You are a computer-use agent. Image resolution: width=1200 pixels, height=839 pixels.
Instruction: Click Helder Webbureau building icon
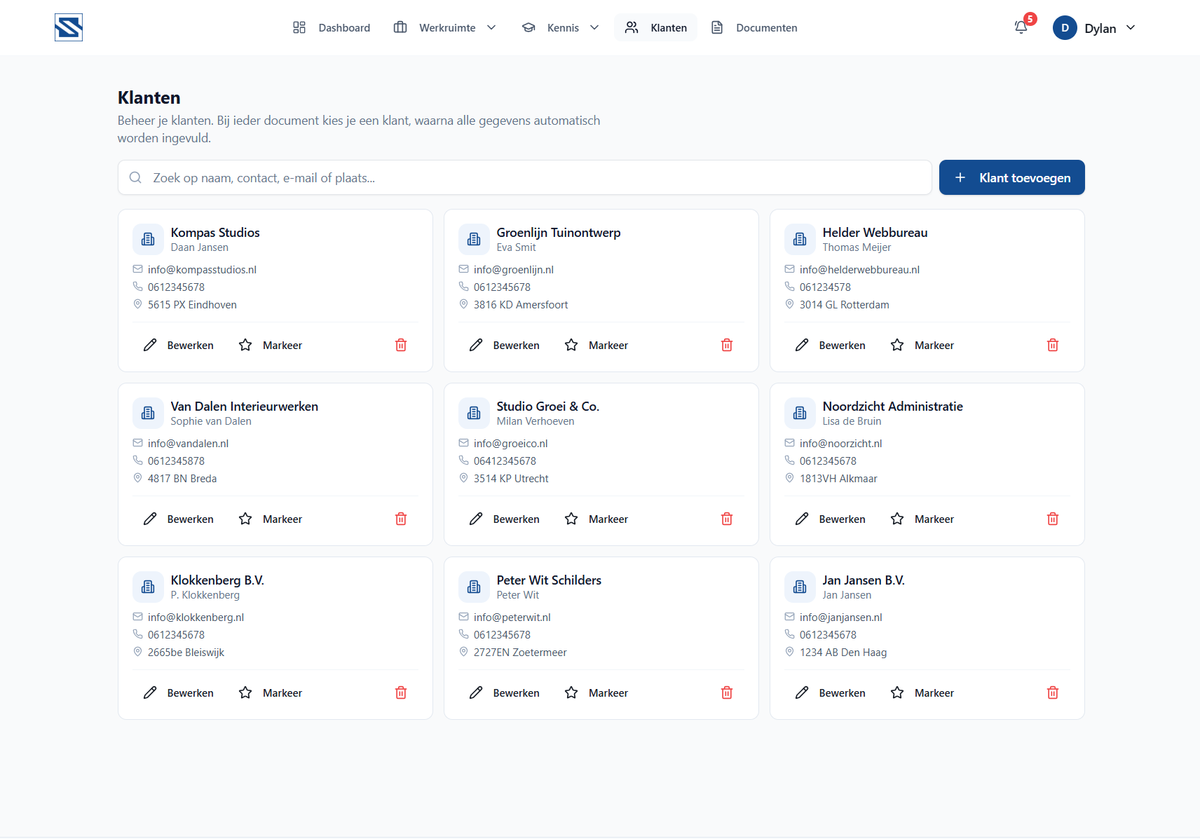click(x=800, y=239)
